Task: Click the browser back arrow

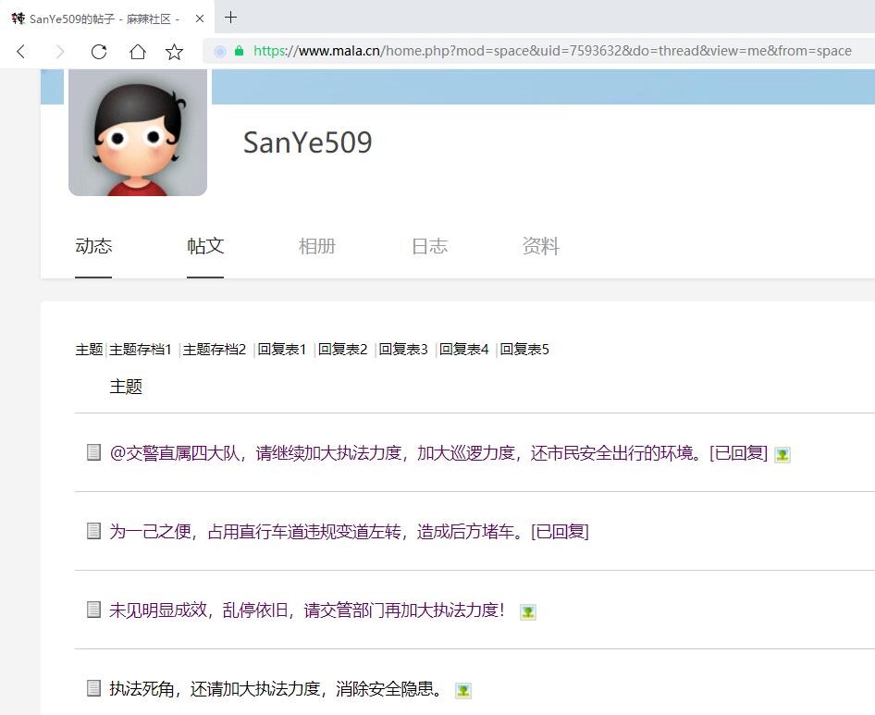Action: click(x=21, y=52)
